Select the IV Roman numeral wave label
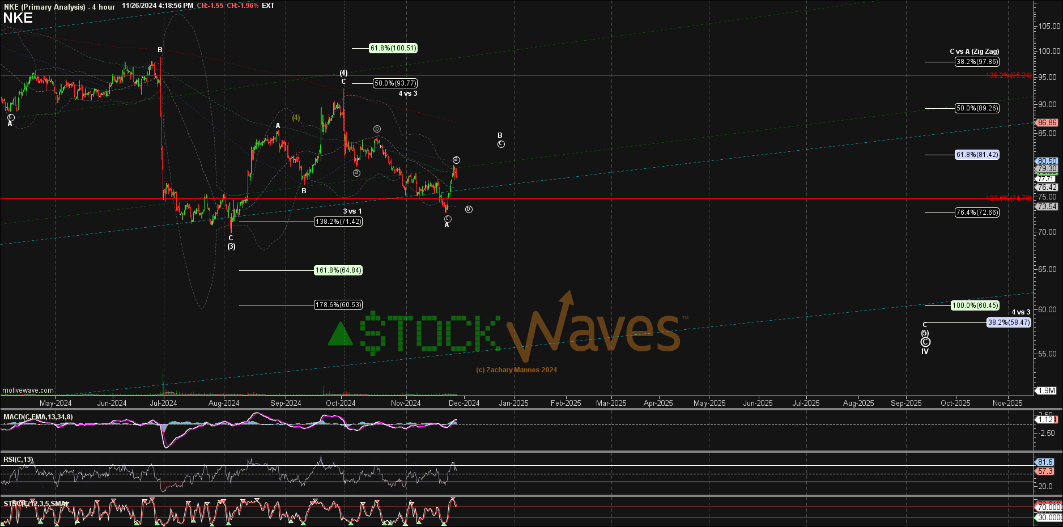 click(925, 352)
